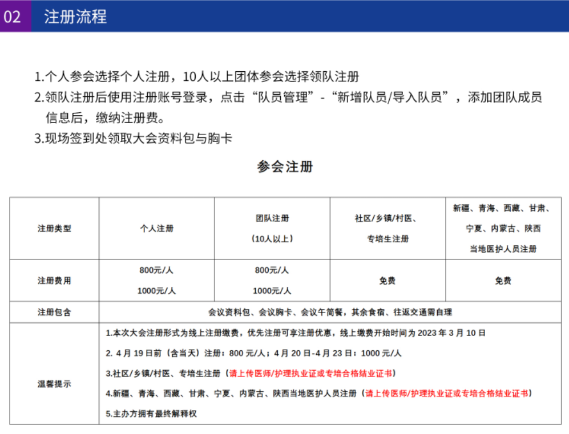Click the red certificate note in tip 3

(311, 374)
